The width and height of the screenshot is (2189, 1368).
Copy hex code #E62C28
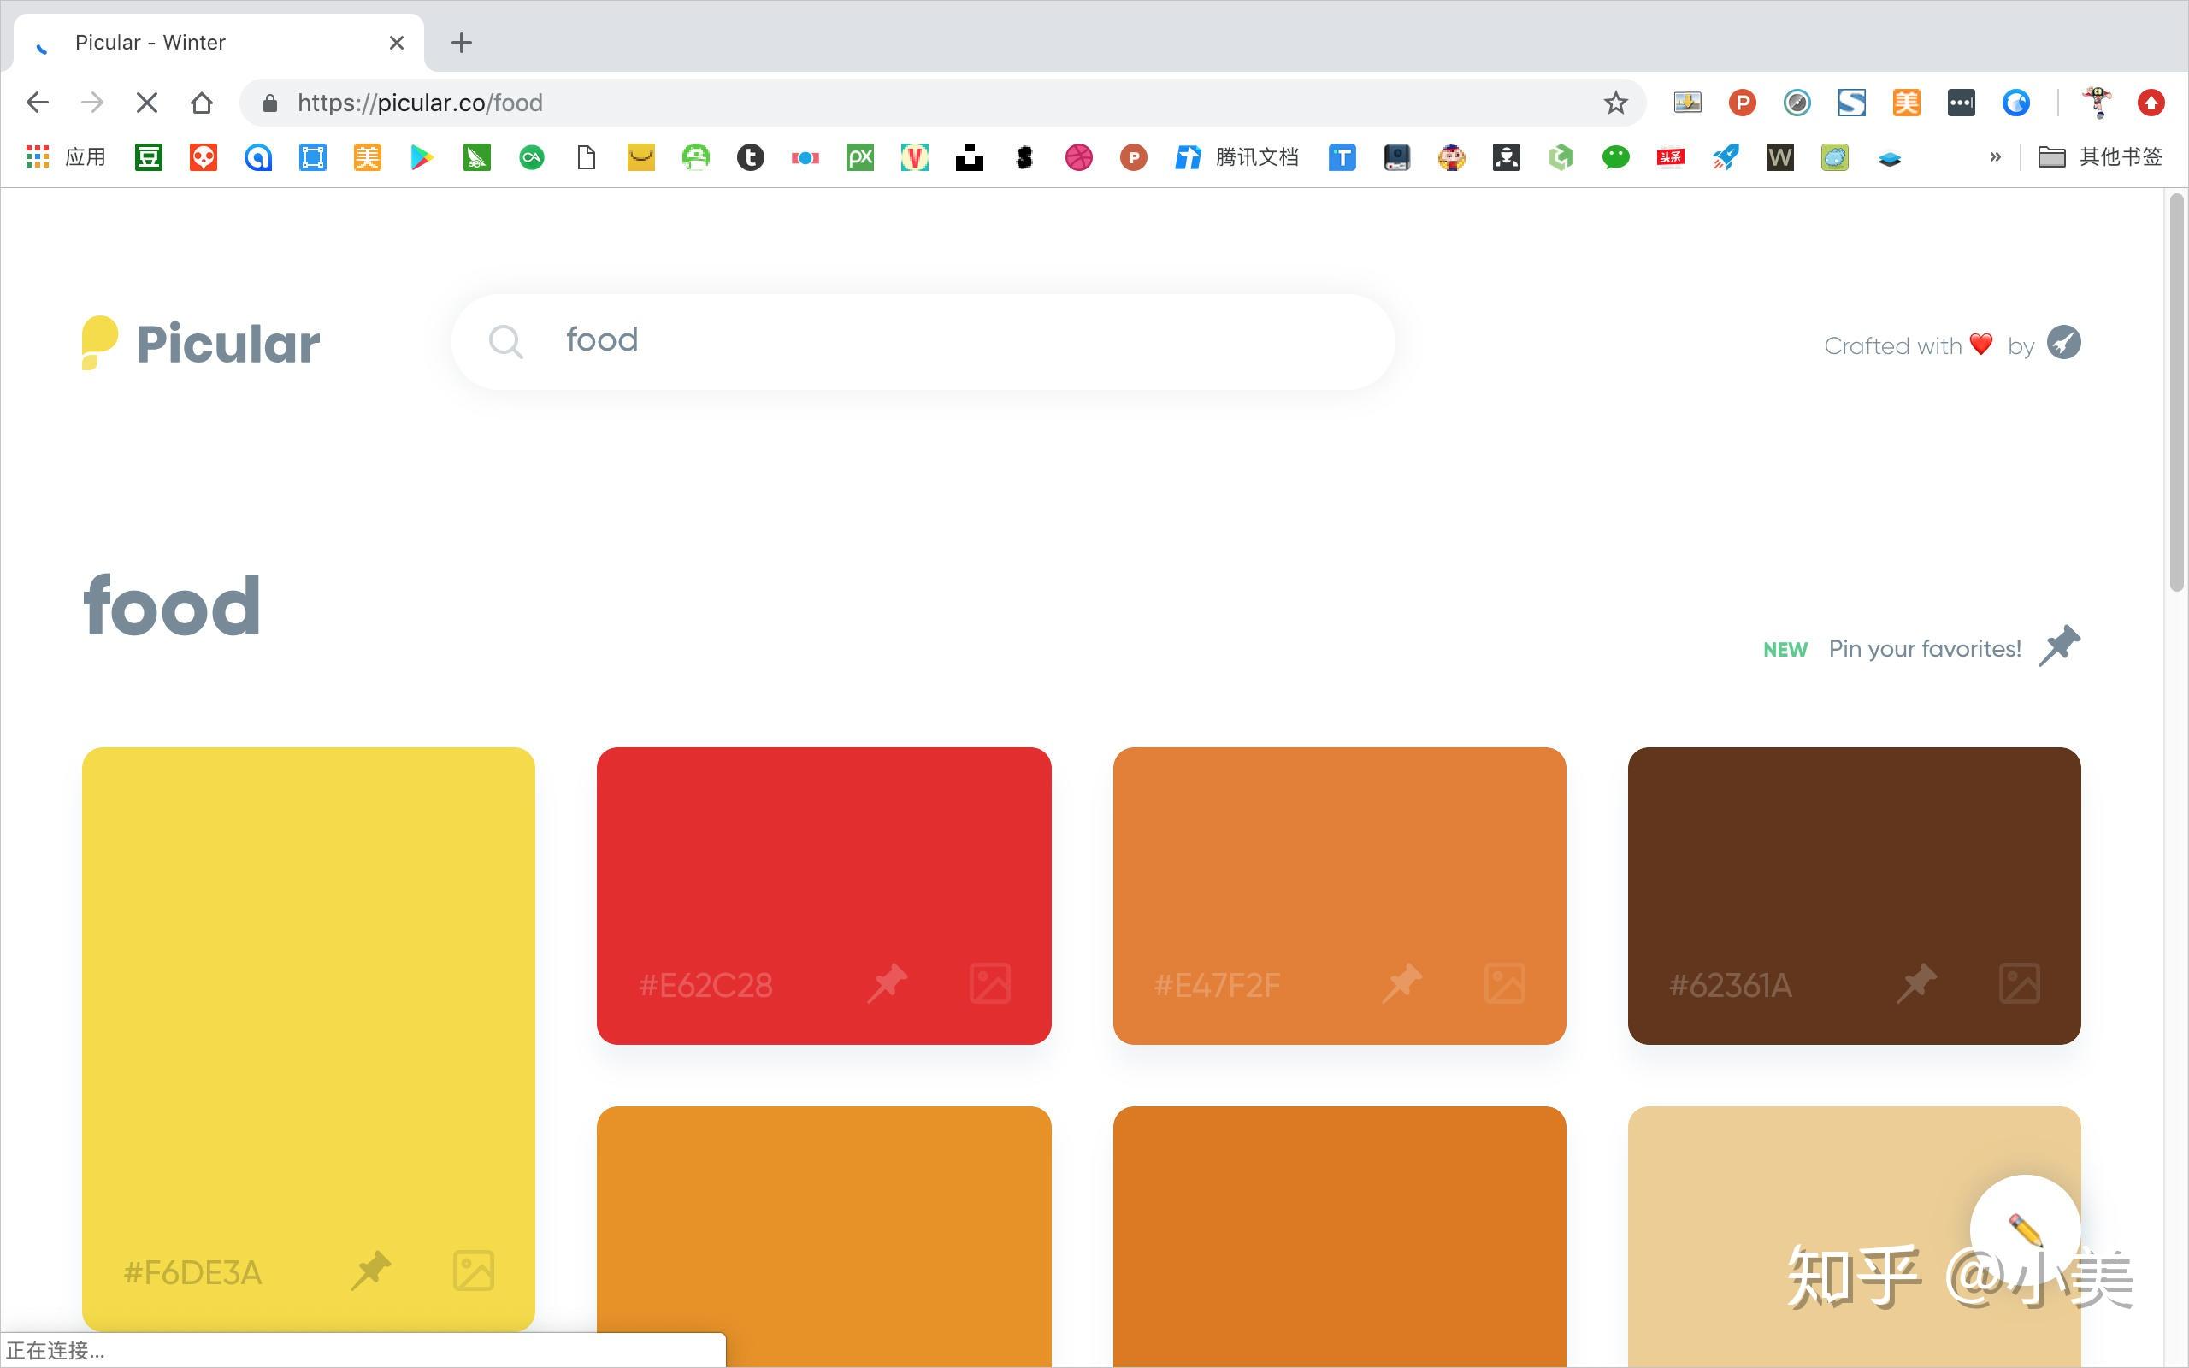705,984
